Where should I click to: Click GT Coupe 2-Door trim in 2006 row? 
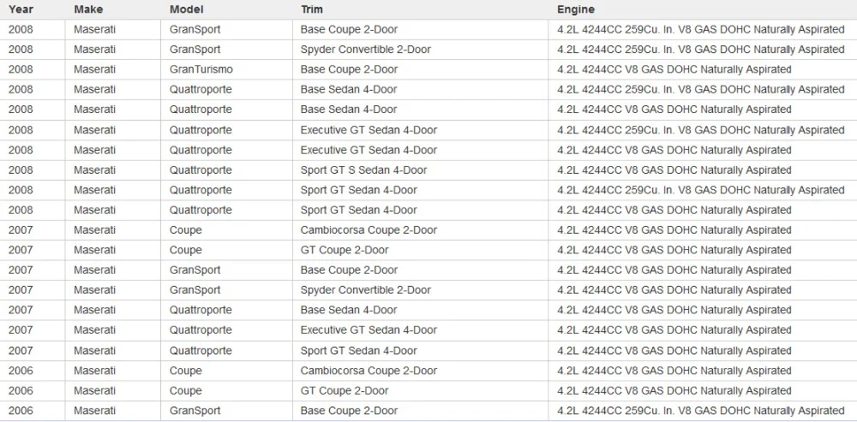click(x=345, y=390)
